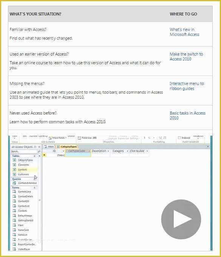This screenshot has height=257, width=221.
Task: Click the search magnifier icon
Action: coord(39,152)
